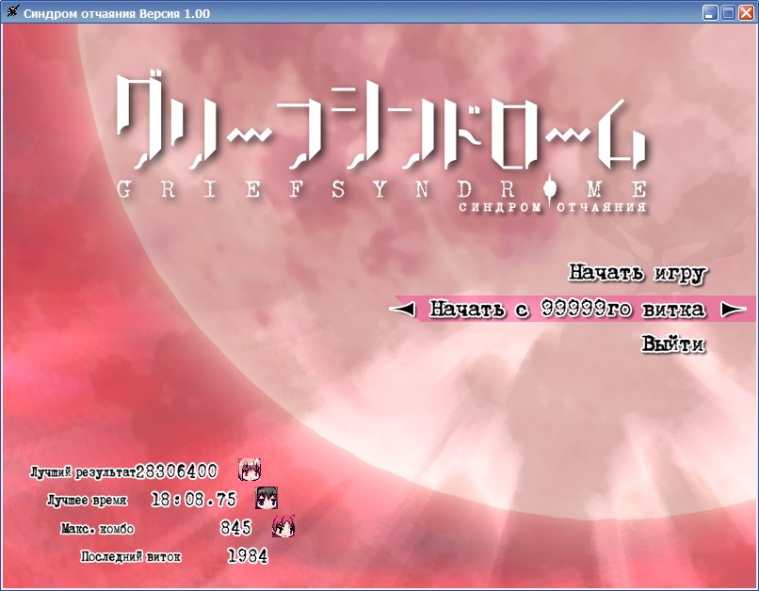
Task: Click the red-haired character portrait by max combo
Action: coord(283,526)
